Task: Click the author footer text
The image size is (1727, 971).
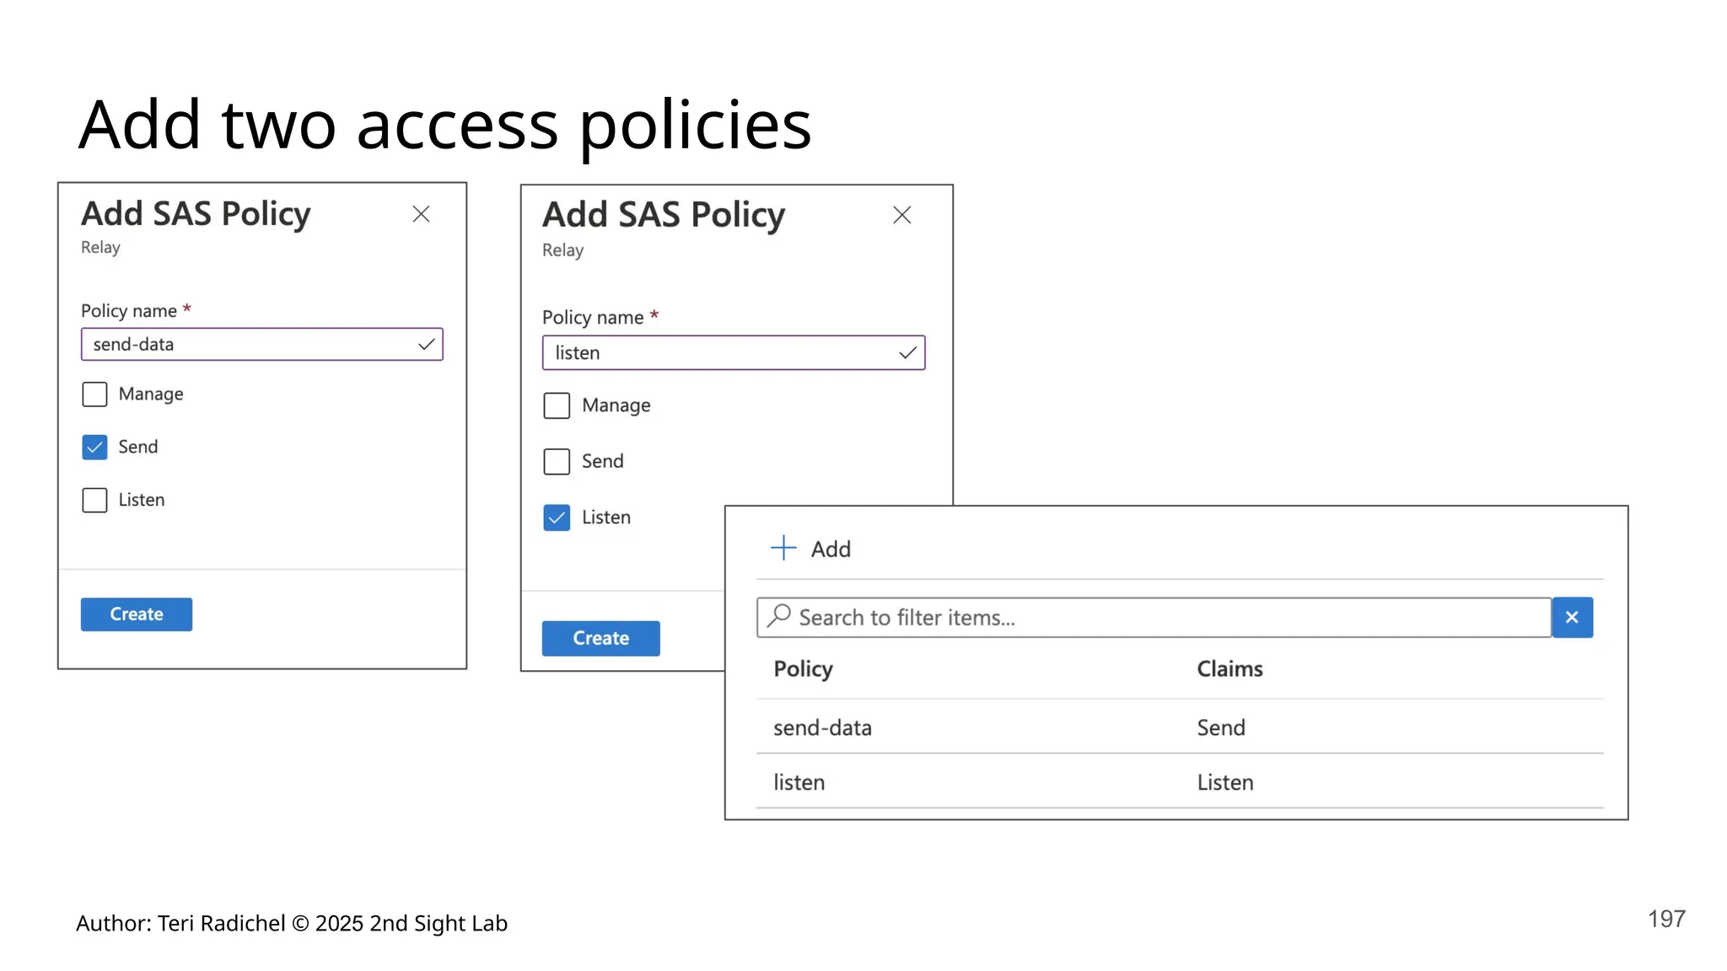Action: pos(292,924)
